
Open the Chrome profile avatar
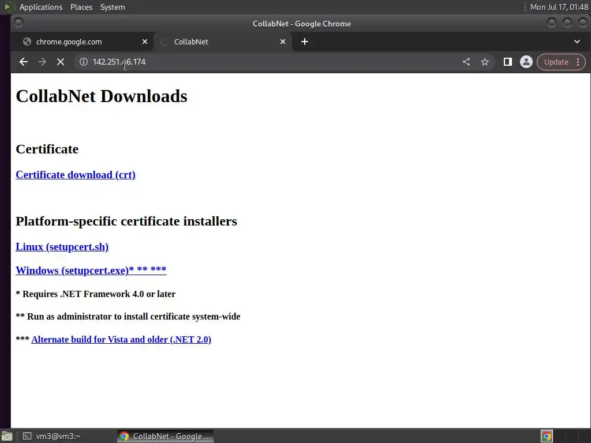(x=526, y=62)
